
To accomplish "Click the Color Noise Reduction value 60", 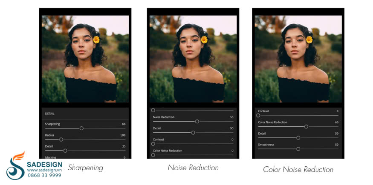I will click(x=337, y=122).
